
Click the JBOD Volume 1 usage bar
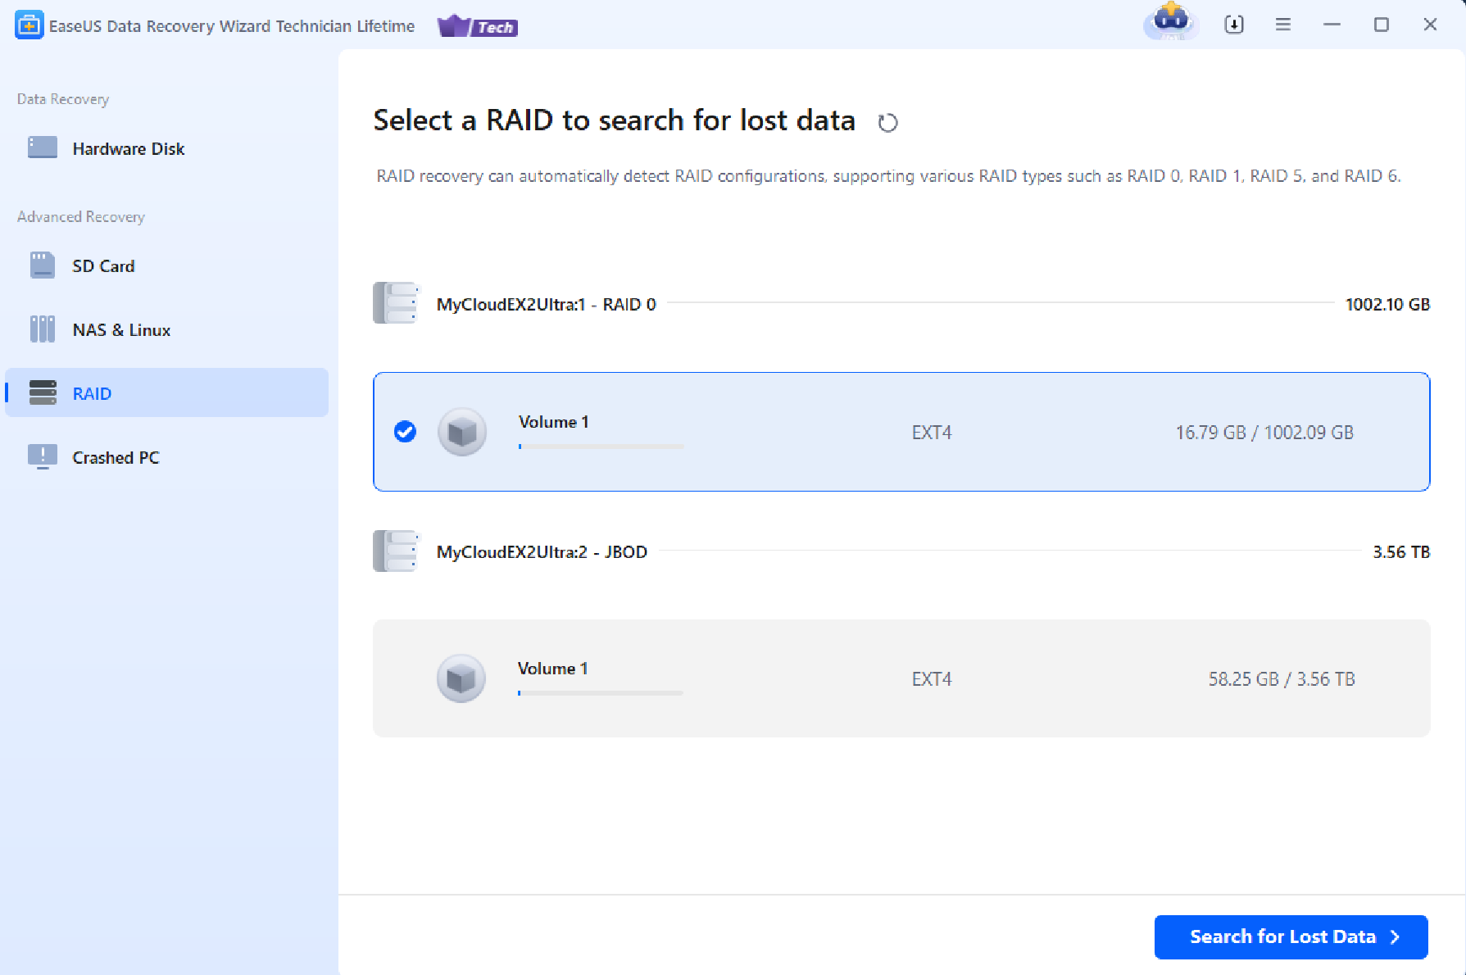(600, 693)
